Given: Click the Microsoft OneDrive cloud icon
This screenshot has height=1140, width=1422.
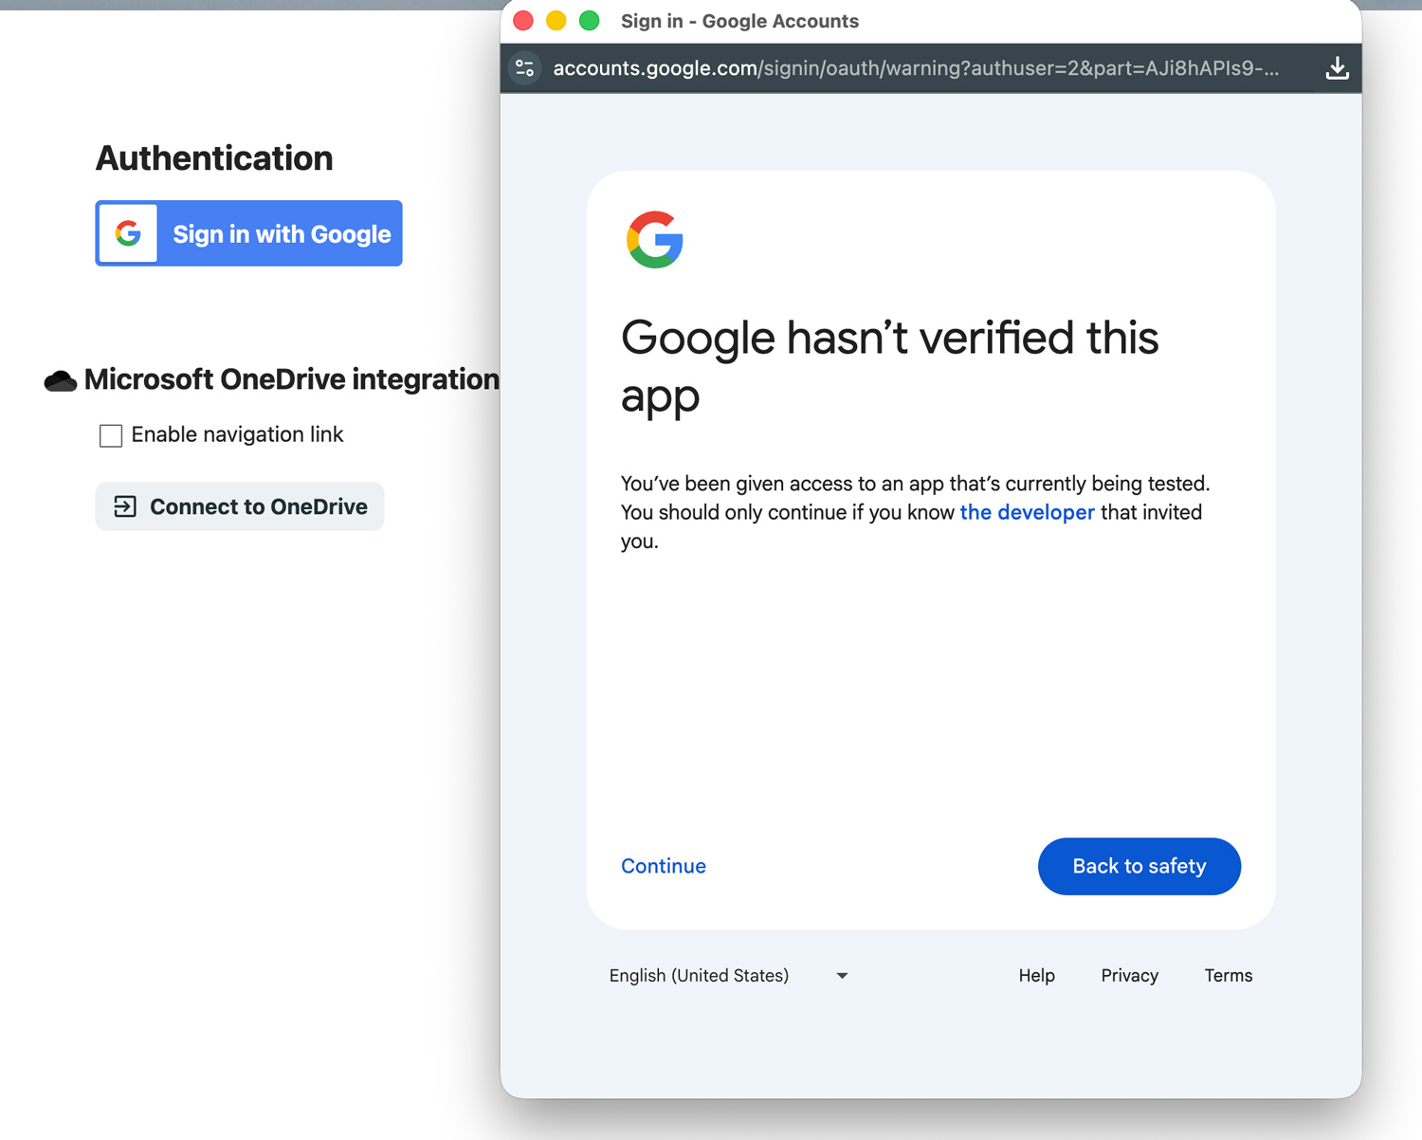Looking at the screenshot, I should (x=60, y=378).
